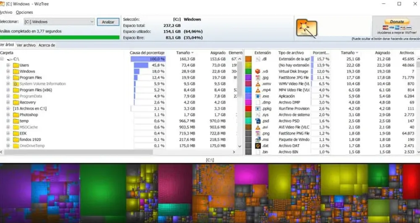
Task: Click the folder tree horizontal scrollbar
Action: [78, 152]
